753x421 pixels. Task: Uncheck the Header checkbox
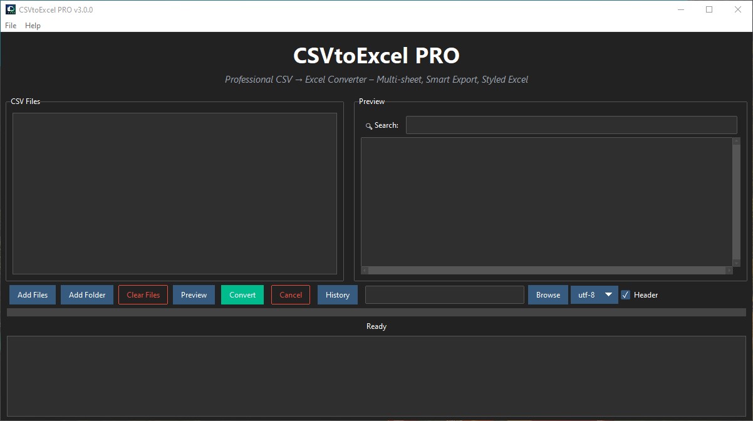625,294
